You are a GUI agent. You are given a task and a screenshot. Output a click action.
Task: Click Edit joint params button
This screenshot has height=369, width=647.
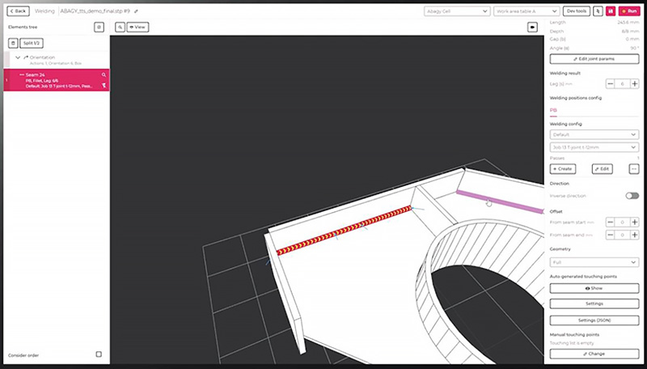click(594, 59)
